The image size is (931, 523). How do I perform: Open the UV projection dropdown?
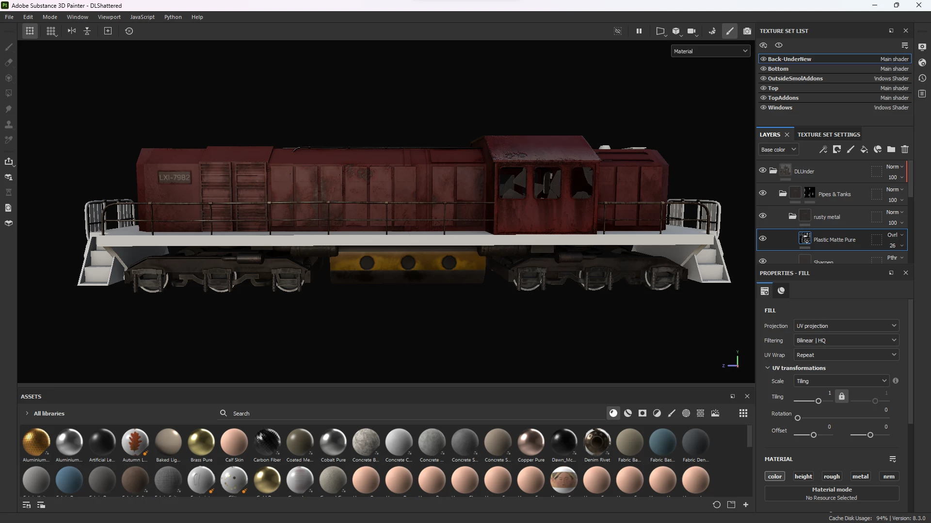(846, 326)
